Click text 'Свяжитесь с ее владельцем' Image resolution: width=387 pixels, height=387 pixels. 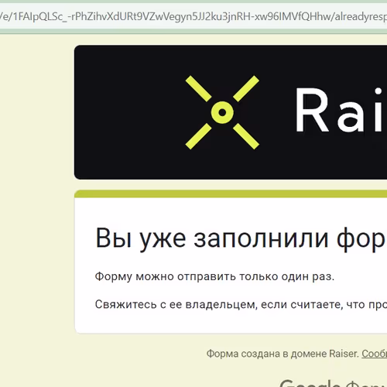pyautogui.click(x=175, y=304)
